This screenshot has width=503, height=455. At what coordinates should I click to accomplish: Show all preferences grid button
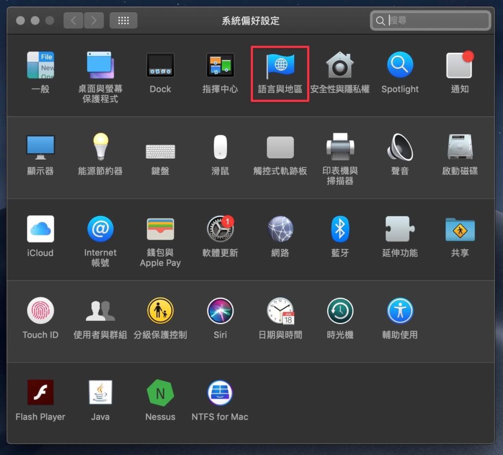point(123,21)
